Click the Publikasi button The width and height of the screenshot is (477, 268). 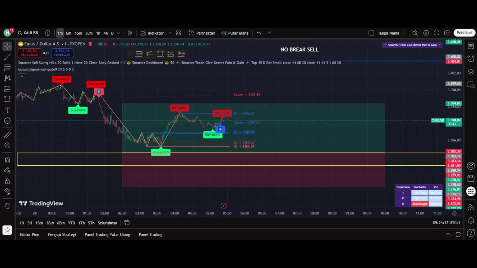coord(464,33)
